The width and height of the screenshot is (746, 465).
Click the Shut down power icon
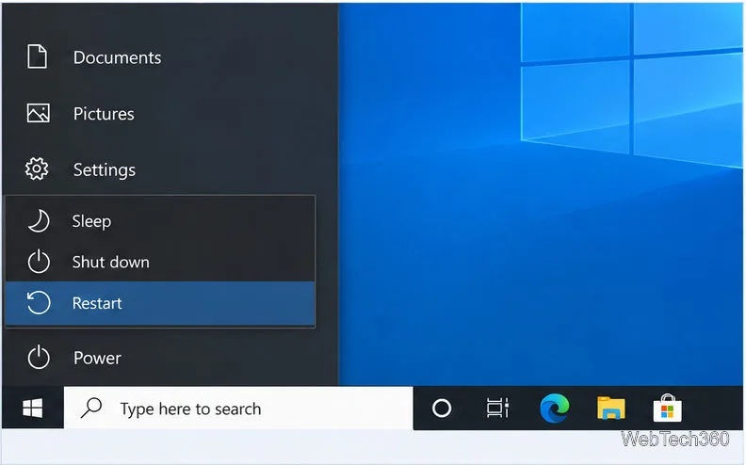[39, 262]
